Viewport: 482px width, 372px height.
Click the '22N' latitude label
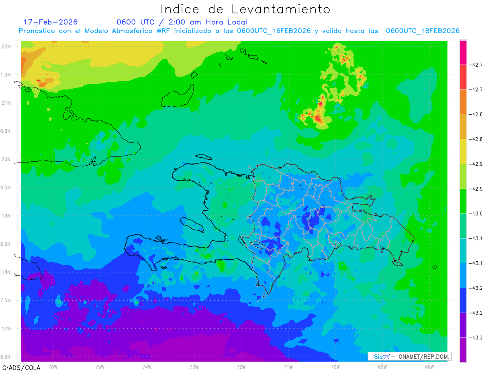coord(7,47)
